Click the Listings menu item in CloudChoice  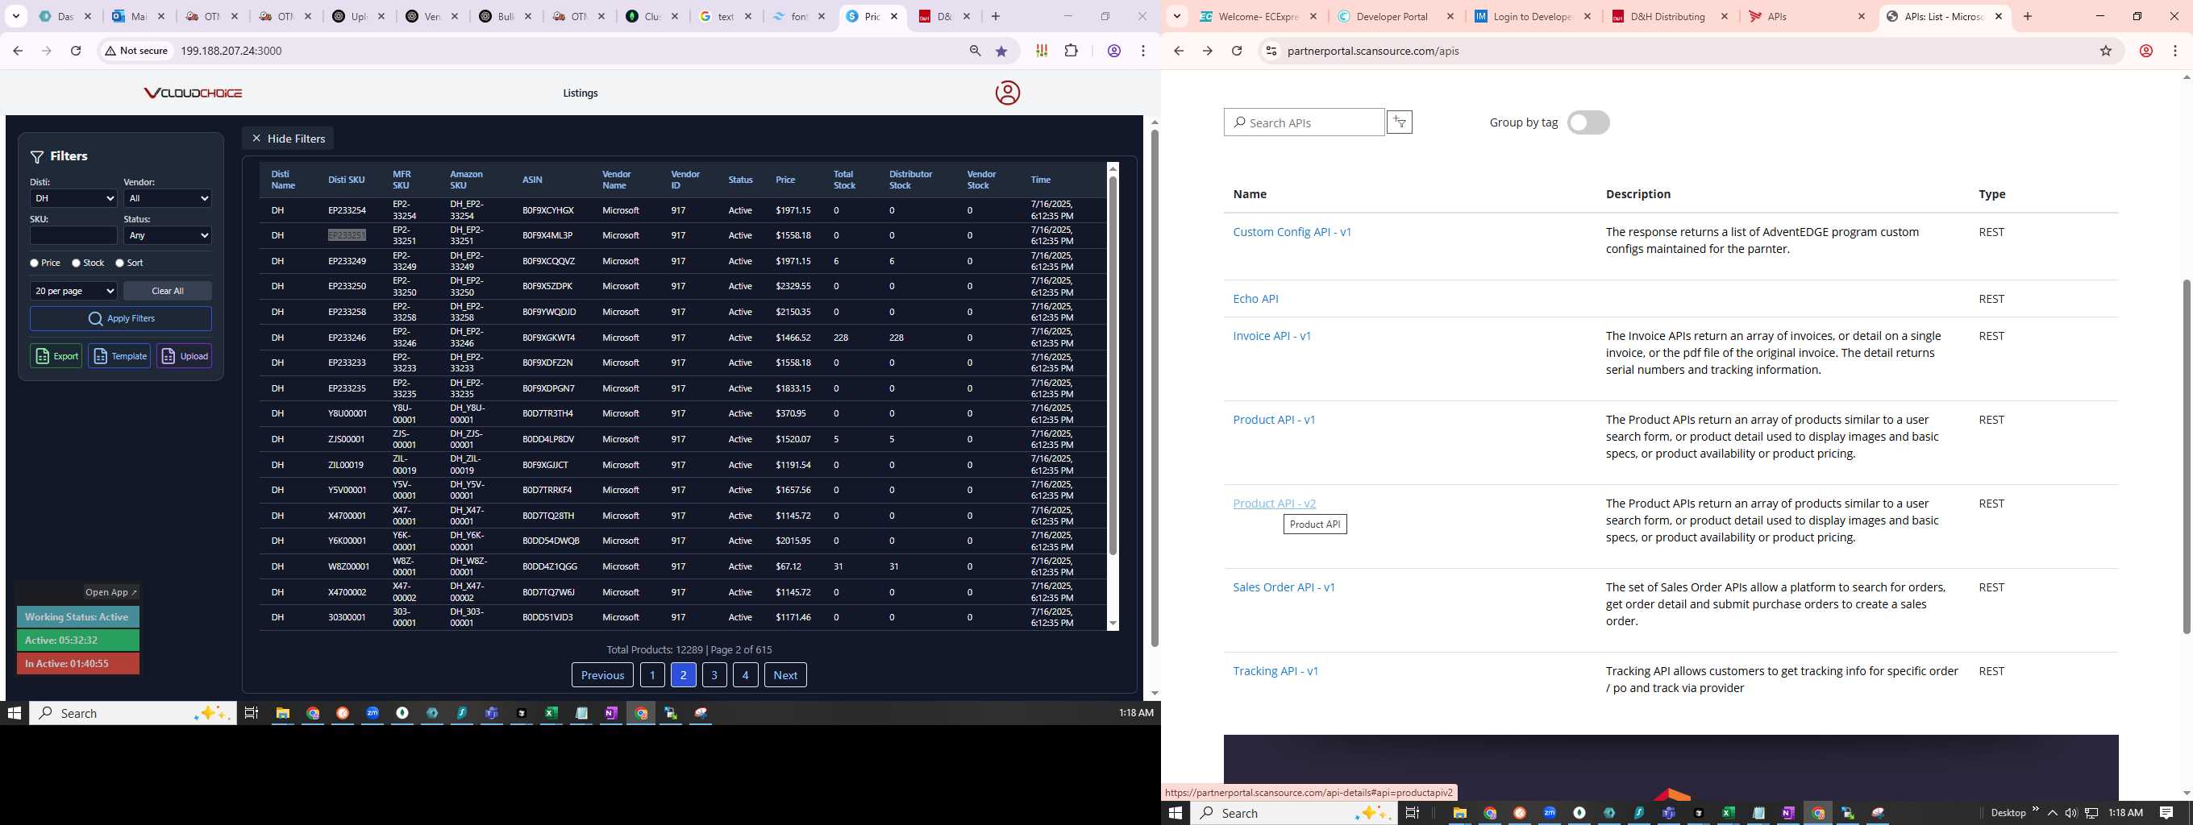point(580,93)
